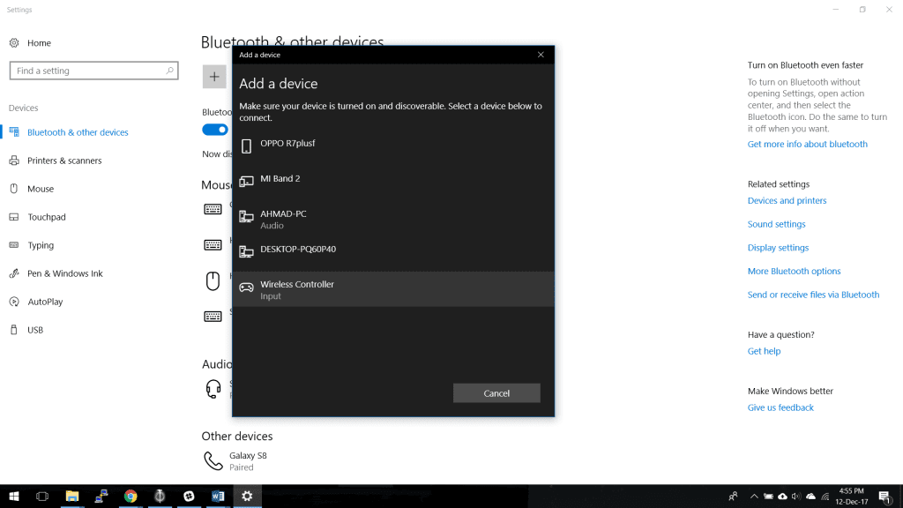Image resolution: width=903 pixels, height=508 pixels.
Task: Open Send or receive files via Bluetooth
Action: pos(813,295)
